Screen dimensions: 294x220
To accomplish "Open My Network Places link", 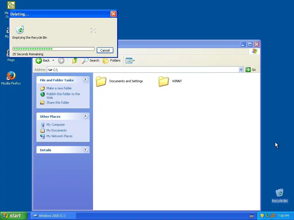I will pos(59,136).
